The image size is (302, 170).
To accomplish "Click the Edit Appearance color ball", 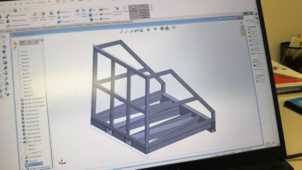I will [162, 28].
